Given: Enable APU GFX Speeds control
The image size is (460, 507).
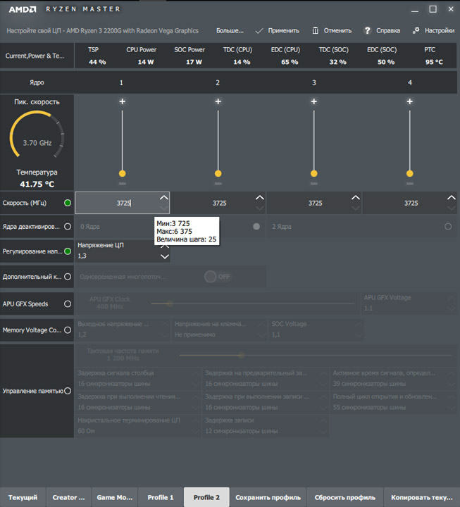Looking at the screenshot, I should click(x=68, y=304).
